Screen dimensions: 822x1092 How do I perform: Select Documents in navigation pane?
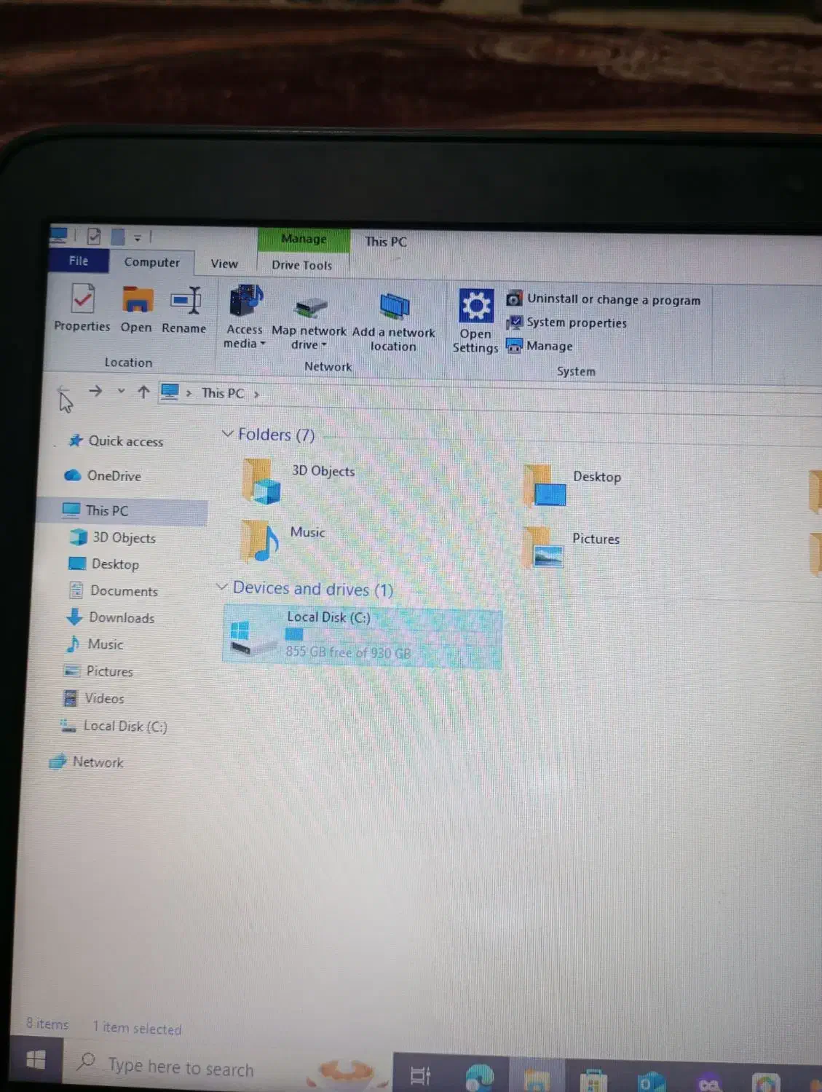[x=114, y=591]
